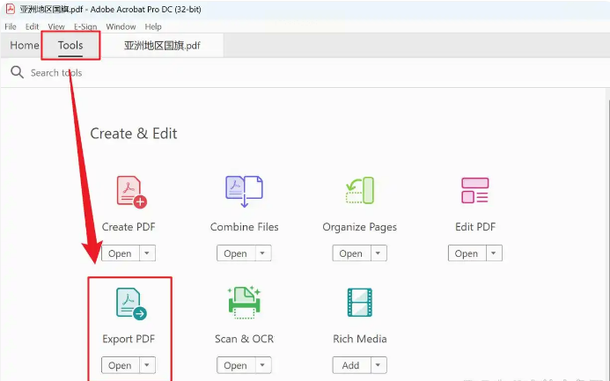The width and height of the screenshot is (610, 381).
Task: Click Add button under Rich Media
Action: 350,365
